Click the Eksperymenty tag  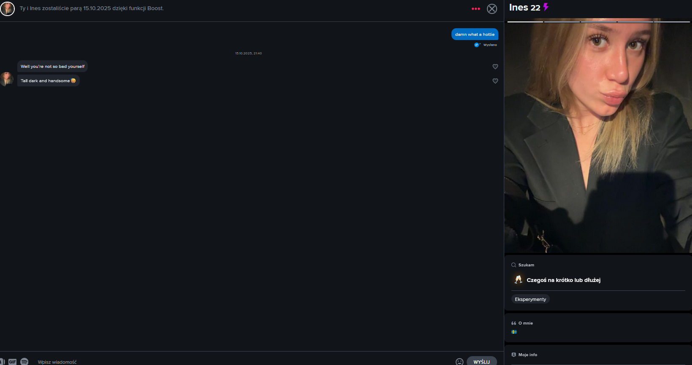[x=530, y=299]
